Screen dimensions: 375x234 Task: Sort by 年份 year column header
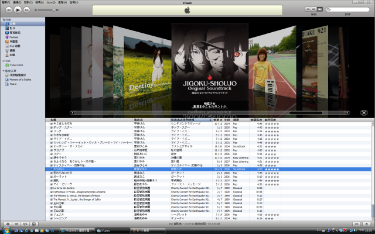pos(227,120)
